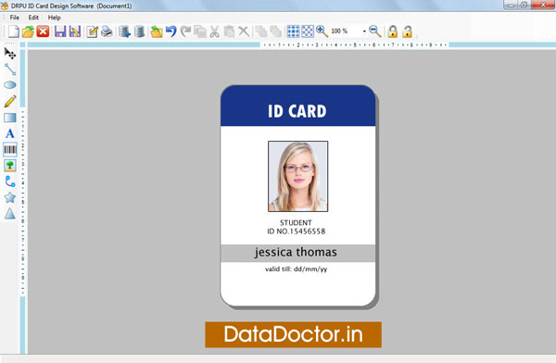Select the Rectangle tool
The height and width of the screenshot is (363, 556).
(10, 118)
